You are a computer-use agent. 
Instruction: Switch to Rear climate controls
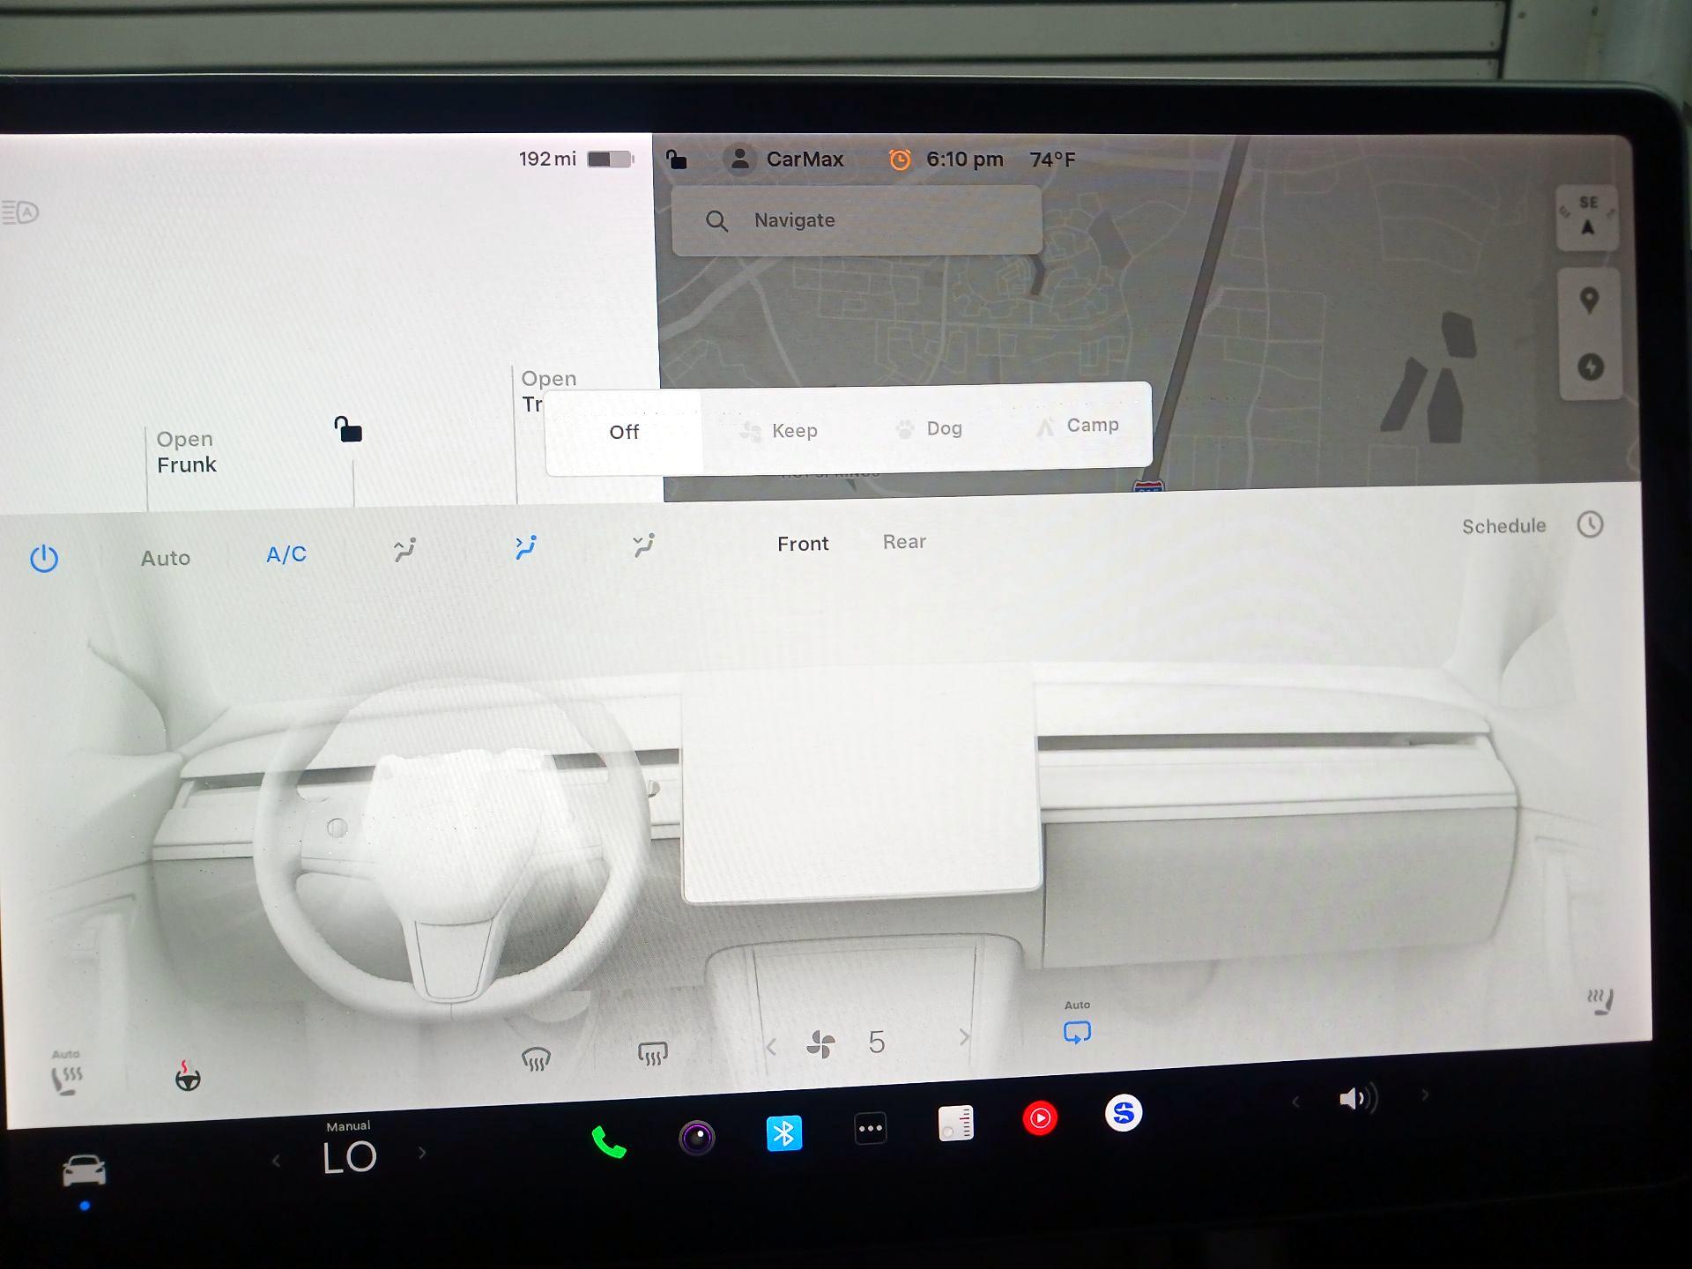pos(904,542)
